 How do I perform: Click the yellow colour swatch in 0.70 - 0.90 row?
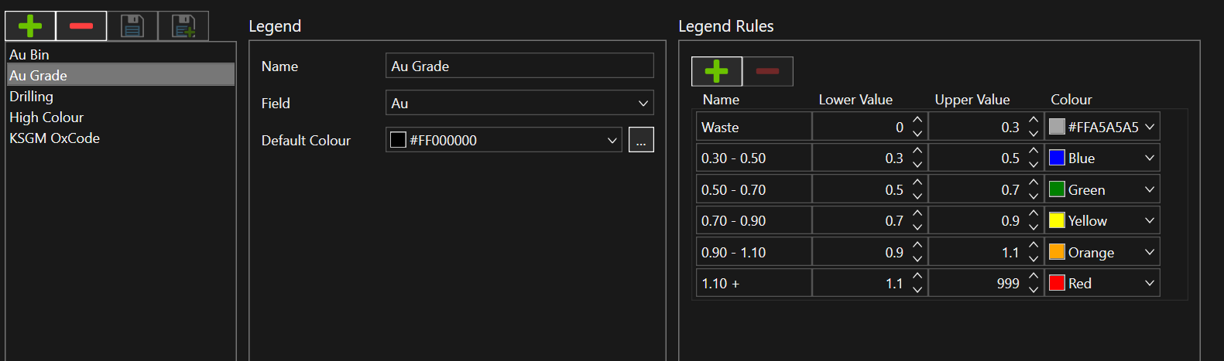pyautogui.click(x=1057, y=221)
